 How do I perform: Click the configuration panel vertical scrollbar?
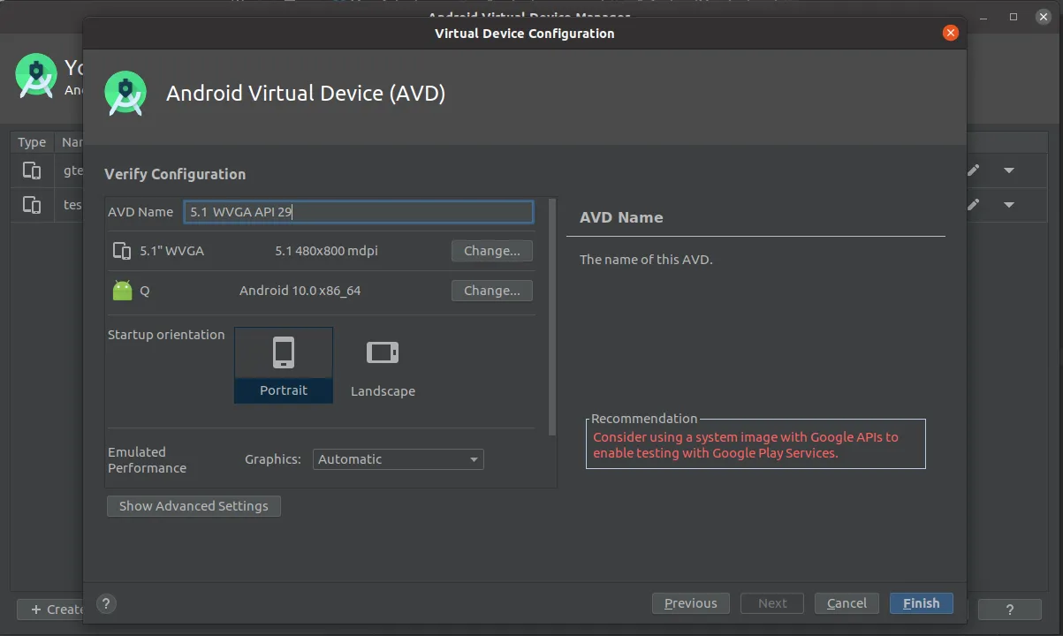point(552,317)
